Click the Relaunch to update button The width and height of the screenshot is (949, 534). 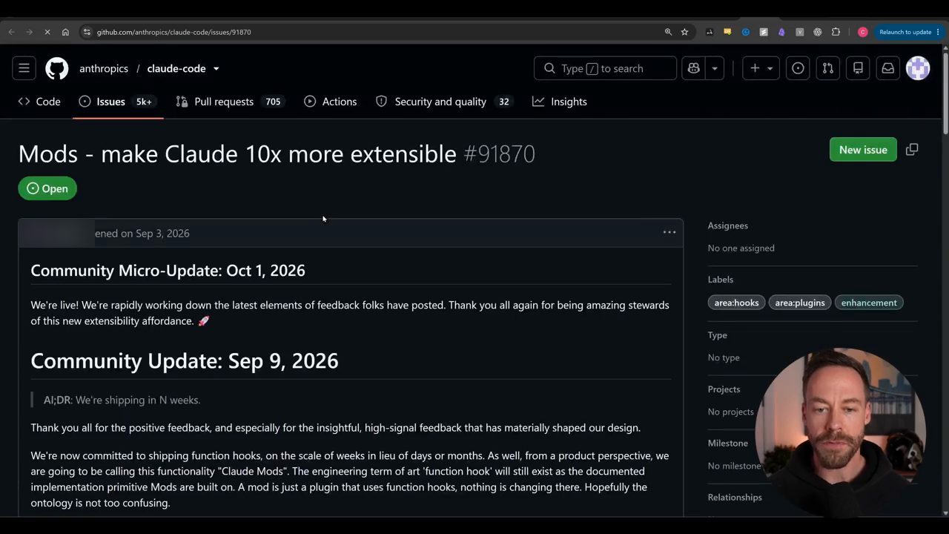point(905,32)
